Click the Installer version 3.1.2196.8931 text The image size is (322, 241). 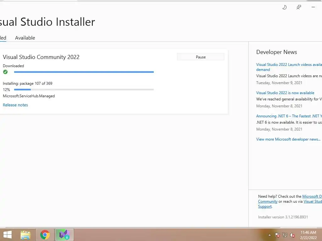283,217
